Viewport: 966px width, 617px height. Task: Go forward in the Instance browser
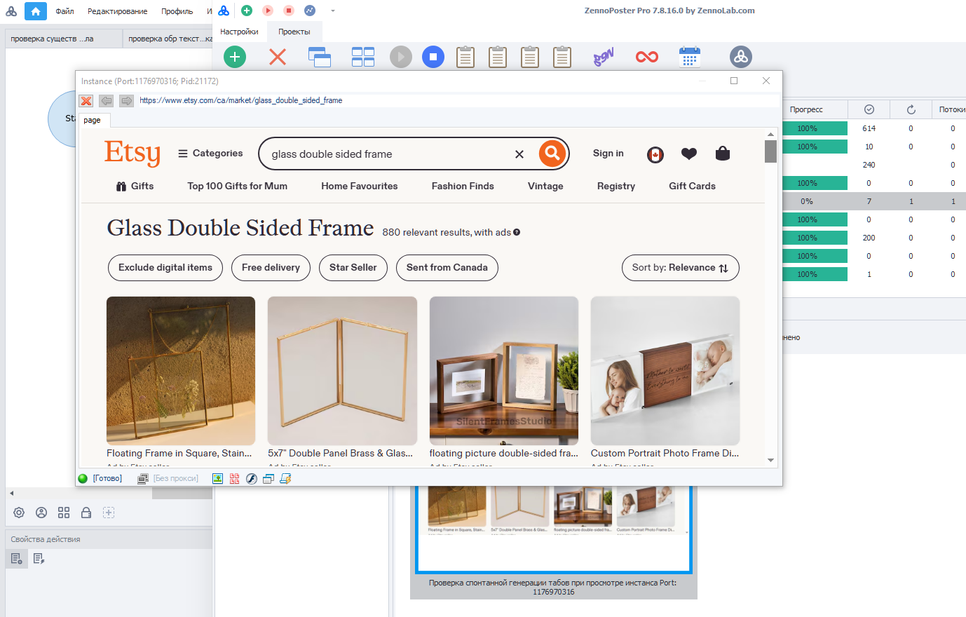pos(126,101)
